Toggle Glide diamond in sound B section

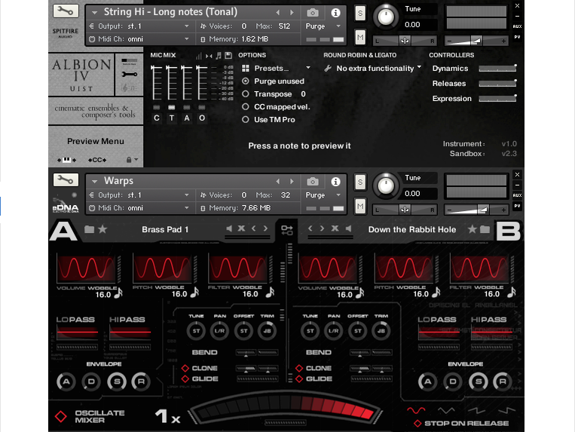[299, 378]
